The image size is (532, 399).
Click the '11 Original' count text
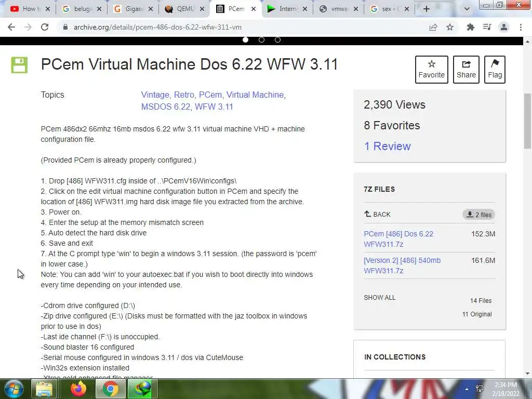(x=477, y=314)
